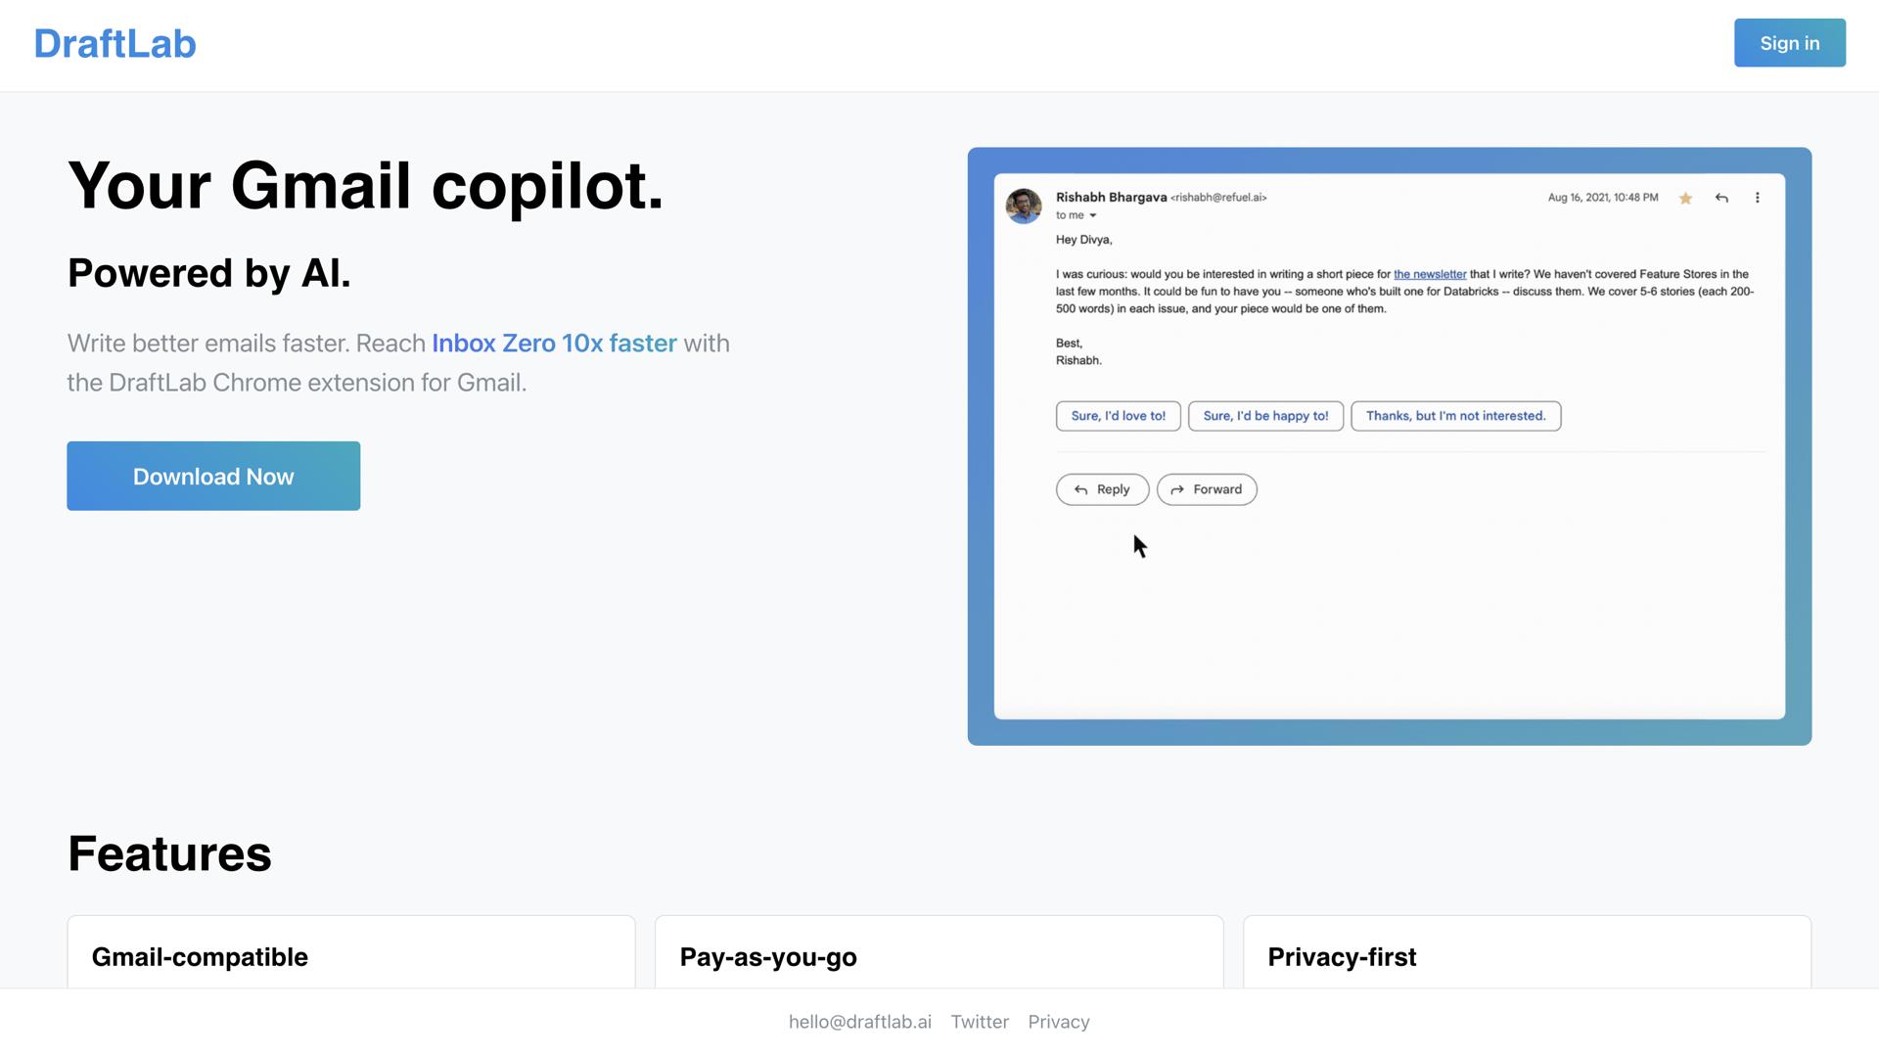
Task: Click the Reply button below email
Action: (1102, 489)
